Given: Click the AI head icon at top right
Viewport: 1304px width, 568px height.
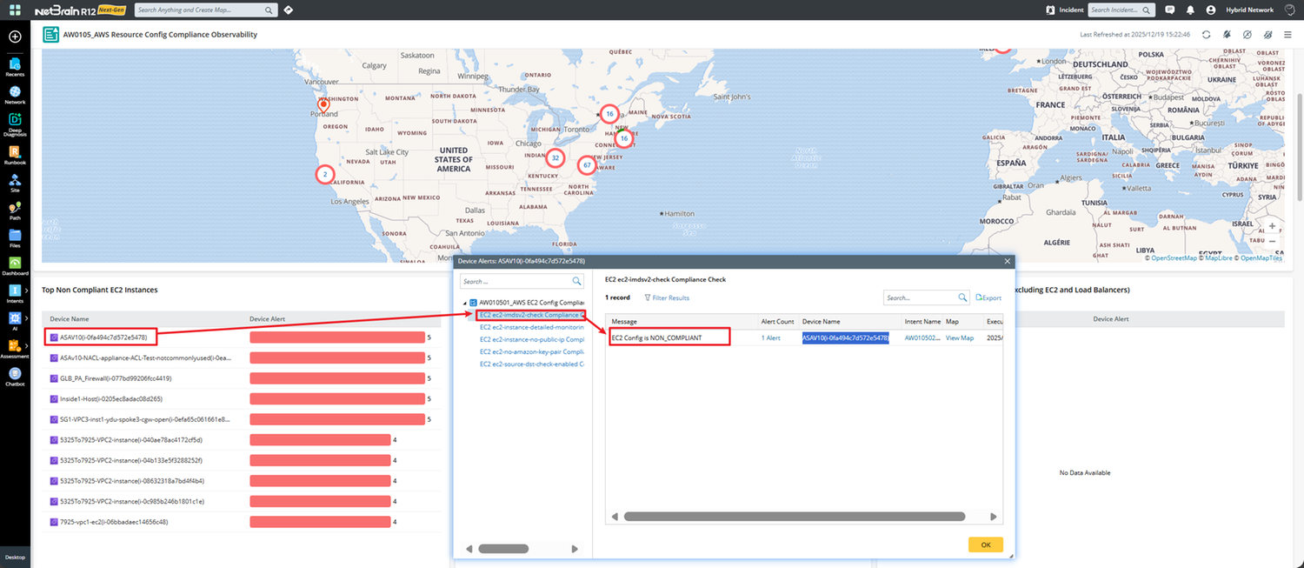Looking at the screenshot, I should (x=1289, y=10).
